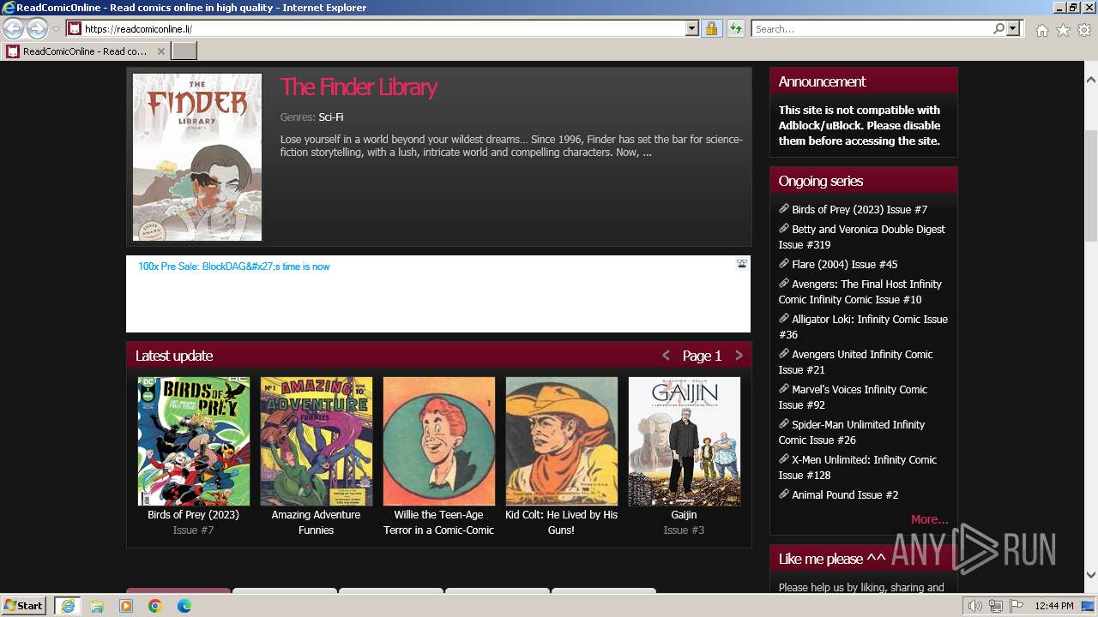Open Marvel's Voices Infinity Comic Issue #92
The width and height of the screenshot is (1098, 617).
(854, 398)
